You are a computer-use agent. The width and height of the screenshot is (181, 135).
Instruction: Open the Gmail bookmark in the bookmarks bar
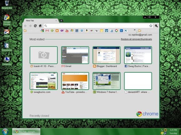pos(47,31)
